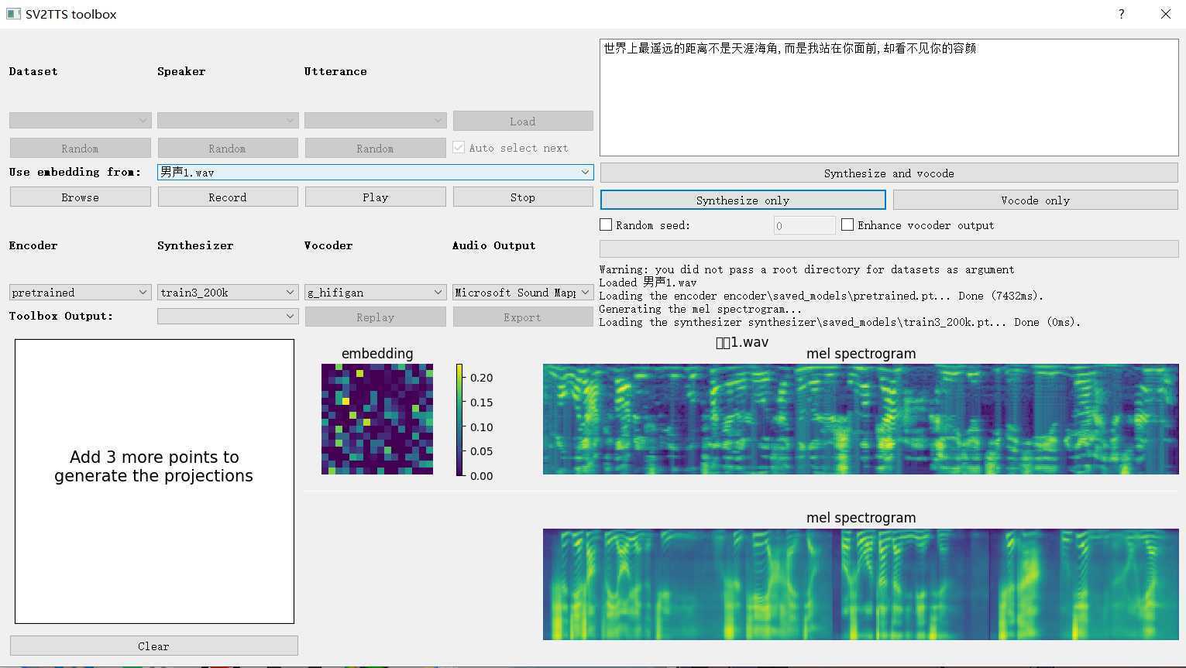Open the Use embedding from dropdown
Screen dimensions: 1186x668
tap(375, 173)
